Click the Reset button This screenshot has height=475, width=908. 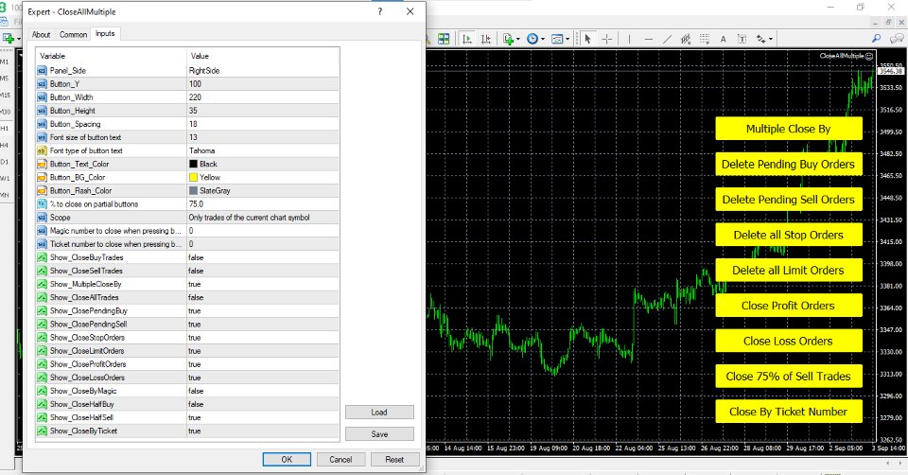(x=394, y=459)
